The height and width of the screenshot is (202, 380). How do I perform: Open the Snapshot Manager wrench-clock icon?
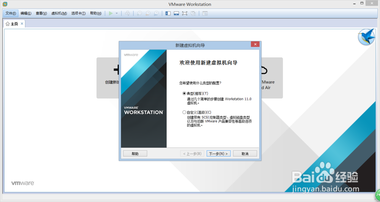pyautogui.click(x=156, y=13)
